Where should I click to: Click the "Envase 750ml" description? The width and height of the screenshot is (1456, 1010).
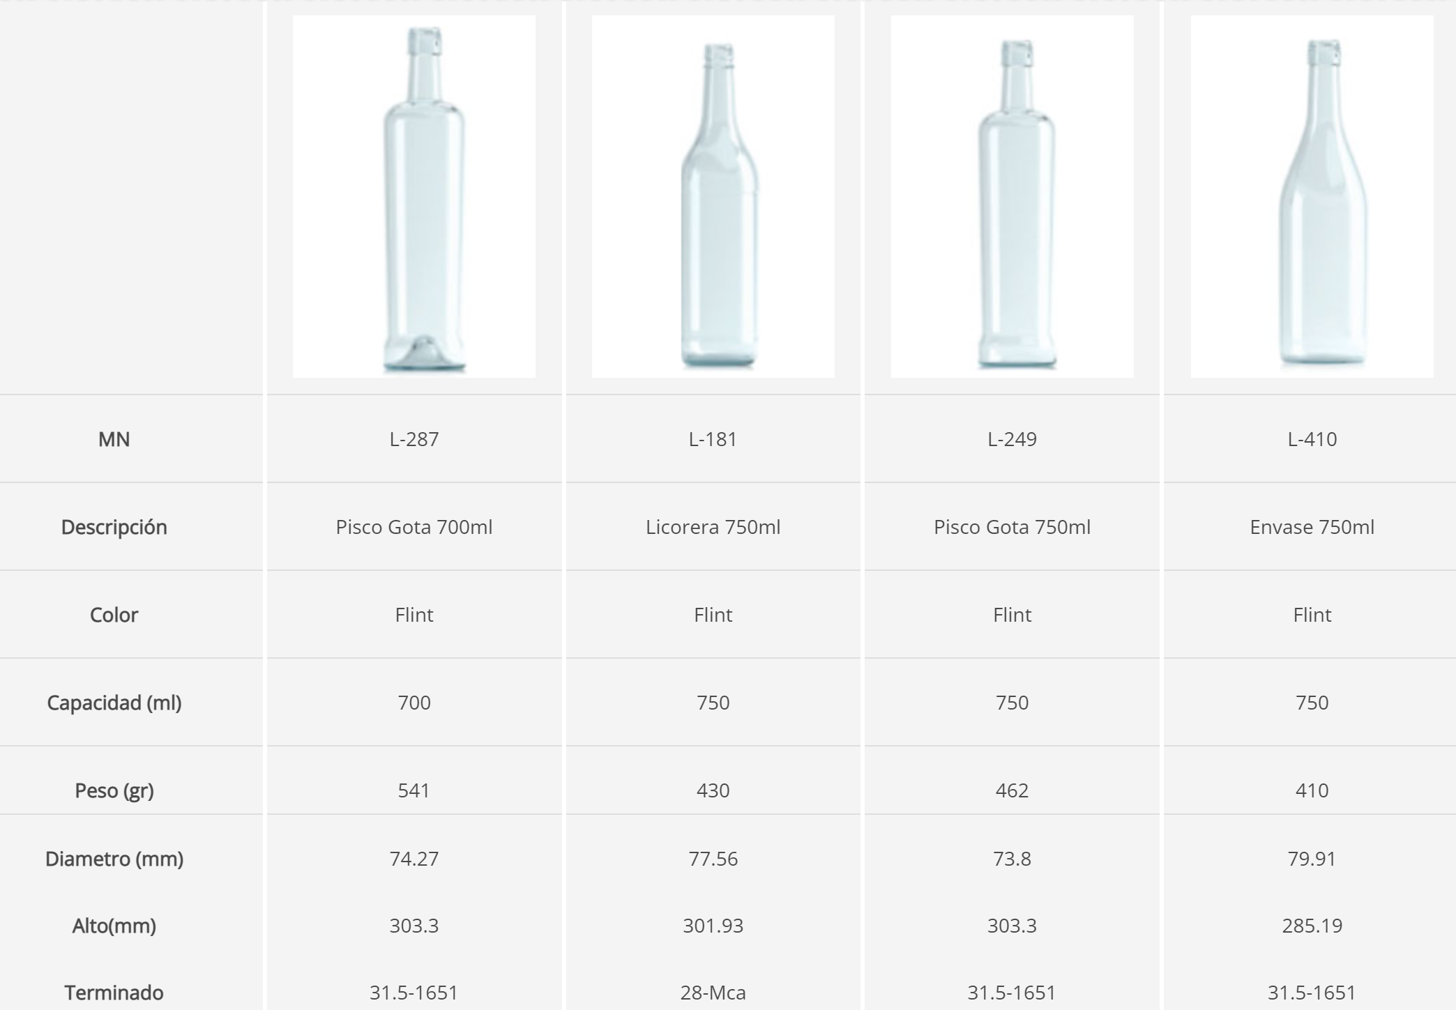1312,527
